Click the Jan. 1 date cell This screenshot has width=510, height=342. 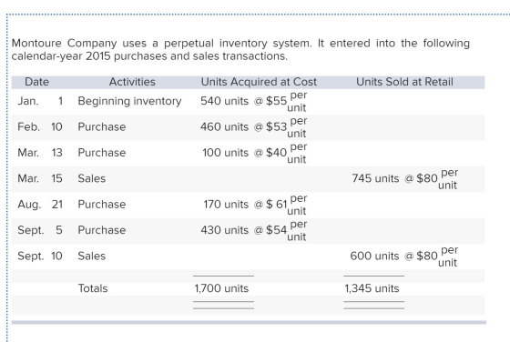coord(40,101)
